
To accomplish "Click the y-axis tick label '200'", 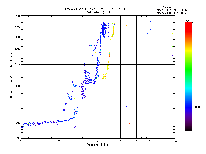I will tap(17, 86).
